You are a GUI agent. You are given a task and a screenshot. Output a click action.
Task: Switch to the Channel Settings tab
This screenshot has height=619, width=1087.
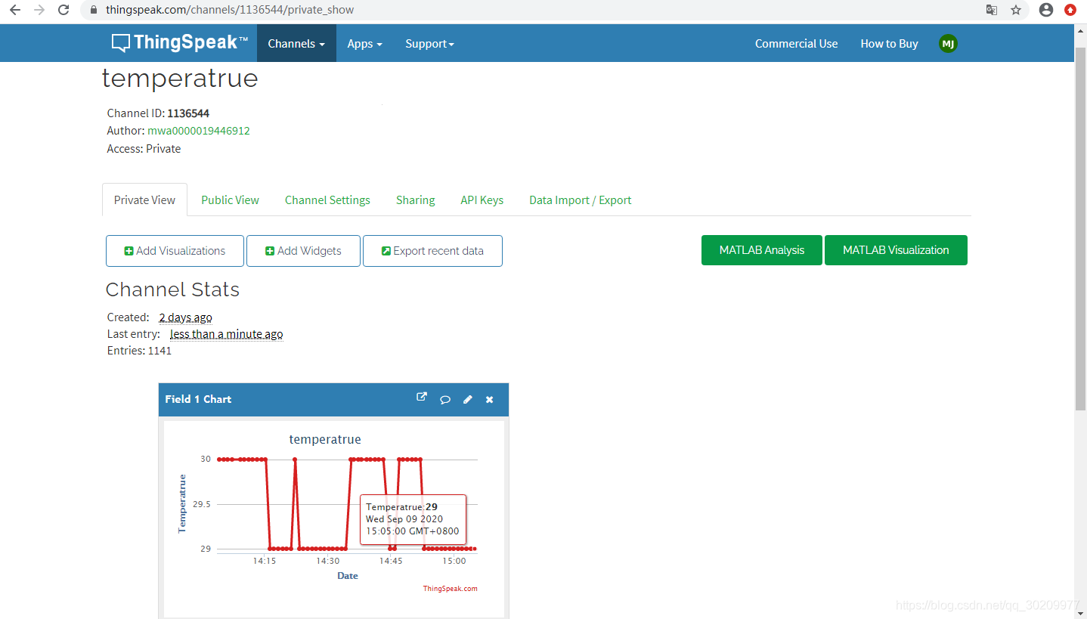(327, 200)
